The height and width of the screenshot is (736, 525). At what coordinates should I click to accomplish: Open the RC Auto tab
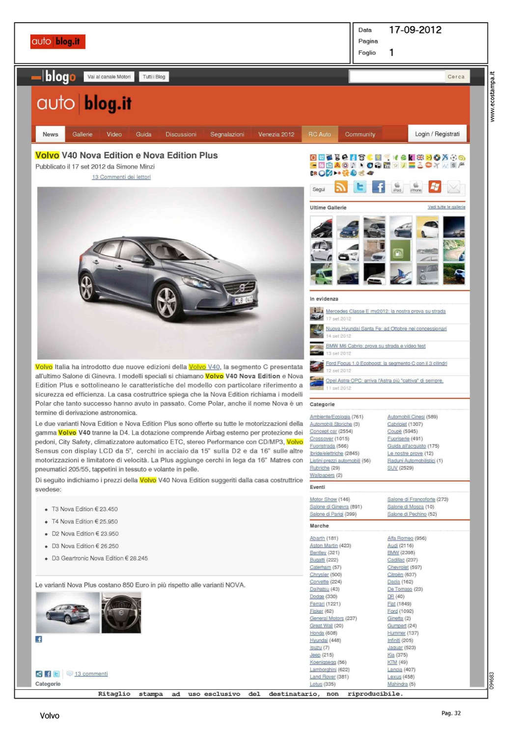(319, 134)
